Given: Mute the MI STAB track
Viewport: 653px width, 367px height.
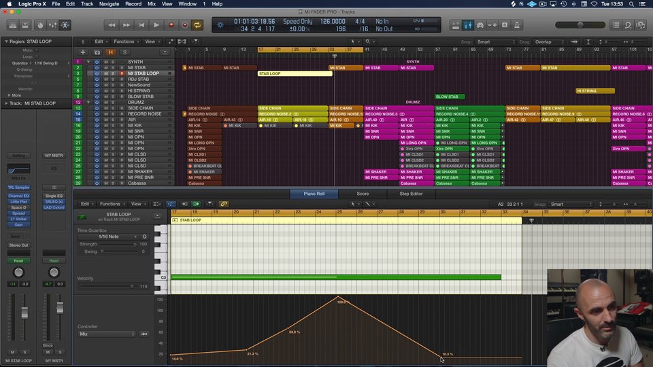Looking at the screenshot, I should [x=106, y=67].
